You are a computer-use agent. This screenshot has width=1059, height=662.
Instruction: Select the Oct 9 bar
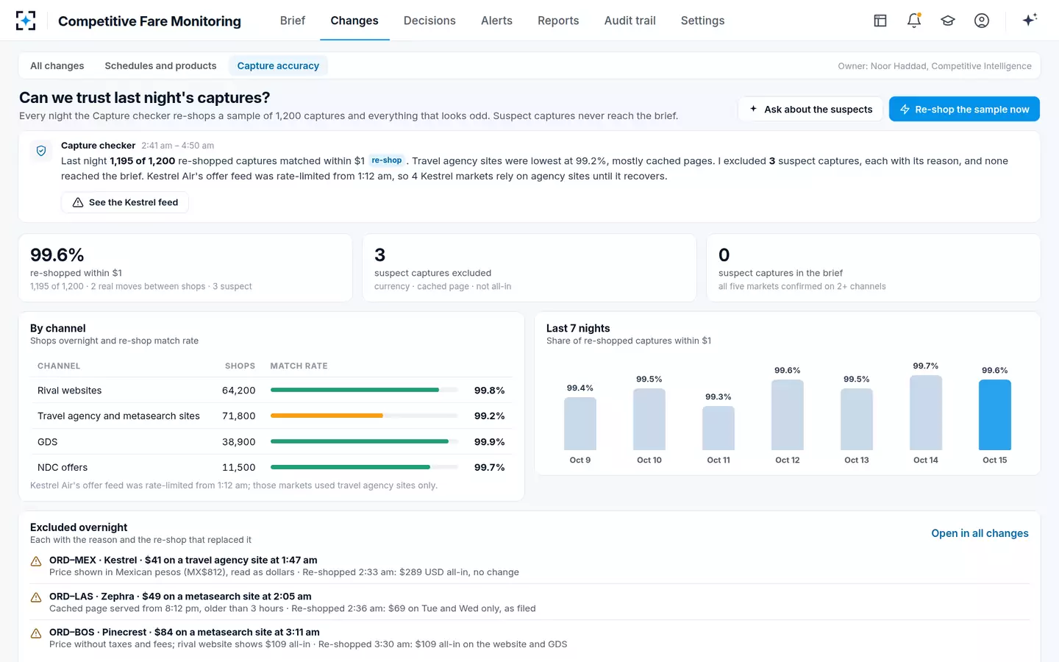pos(580,424)
